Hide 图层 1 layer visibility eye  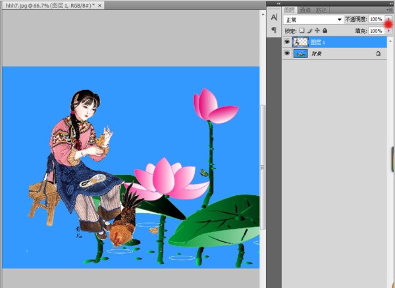point(287,42)
